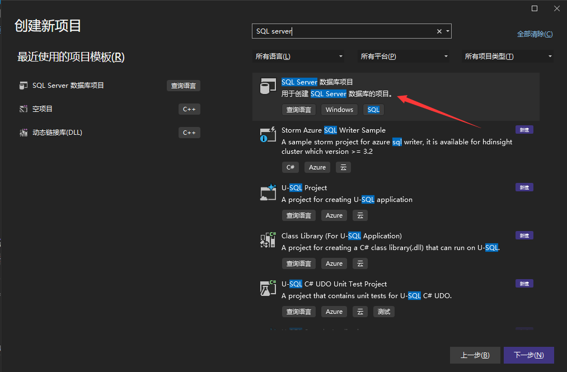The image size is (567, 372).
Task: Click the 云 tag under Storm Azure sample
Action: point(343,167)
